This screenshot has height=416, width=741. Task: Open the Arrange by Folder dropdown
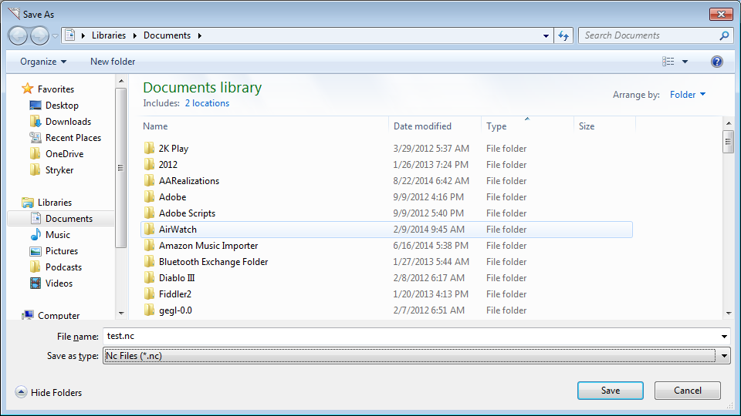tap(688, 95)
